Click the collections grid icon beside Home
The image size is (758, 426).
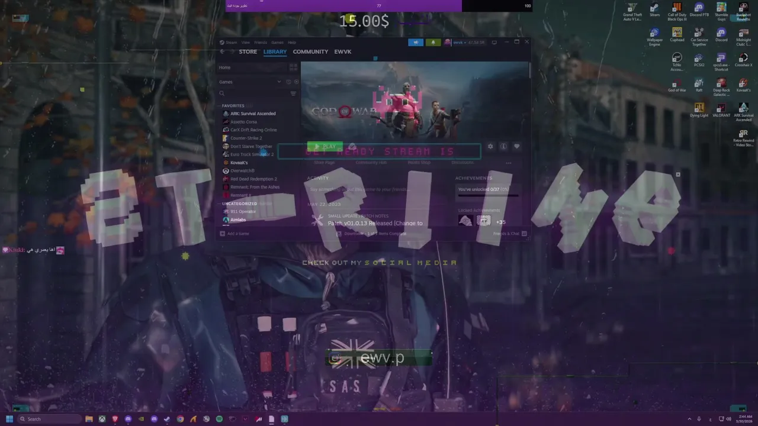coord(293,67)
